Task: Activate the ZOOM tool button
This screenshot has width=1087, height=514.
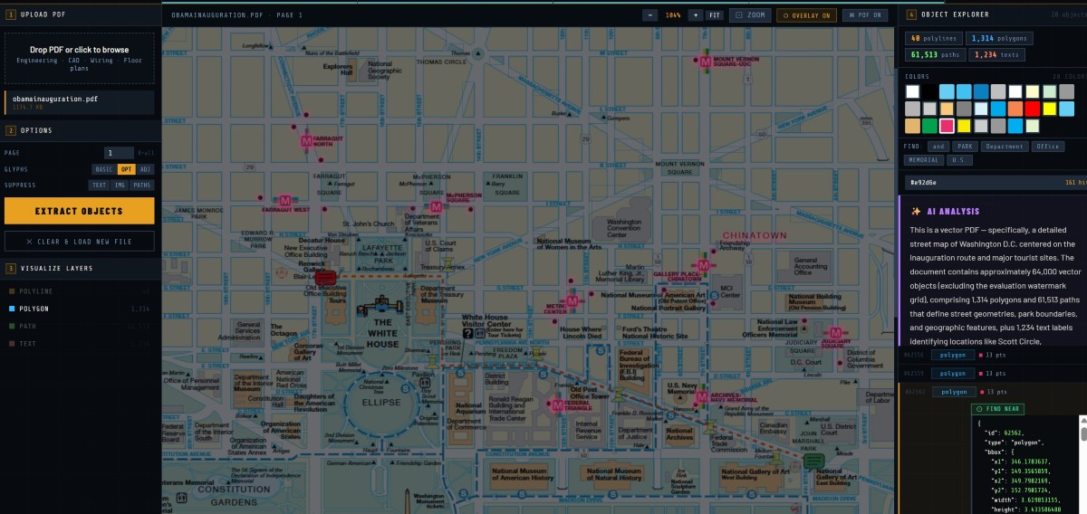Action: (x=750, y=15)
